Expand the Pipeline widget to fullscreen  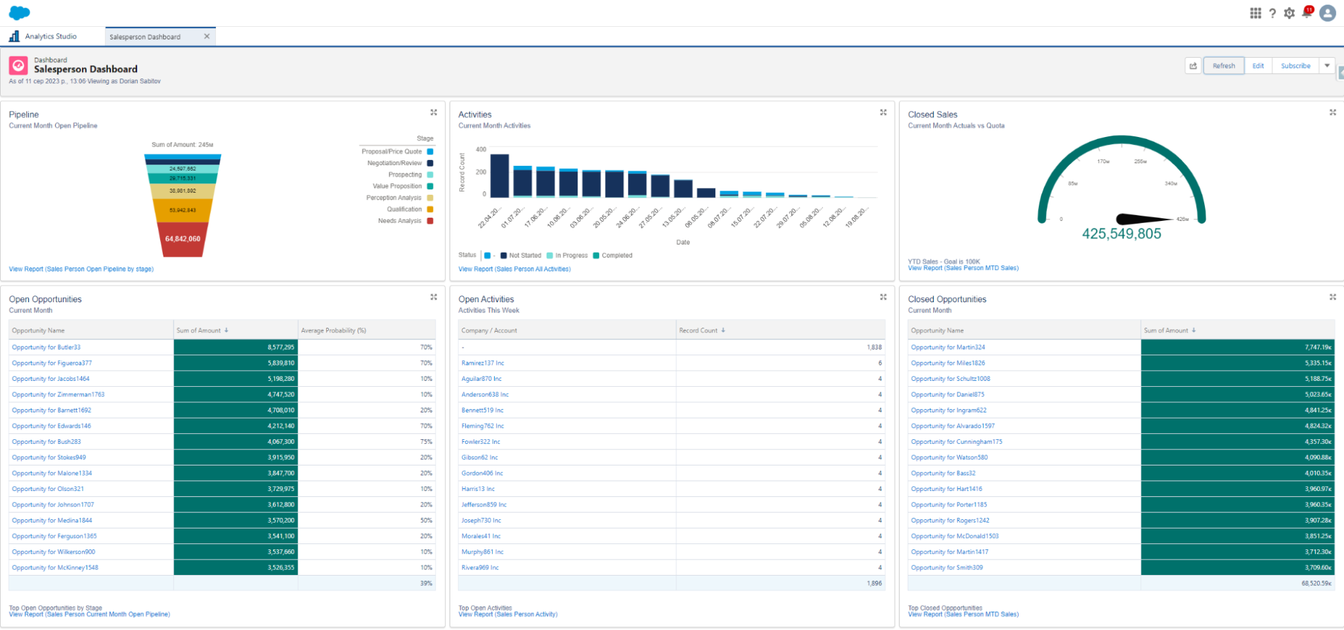(434, 112)
